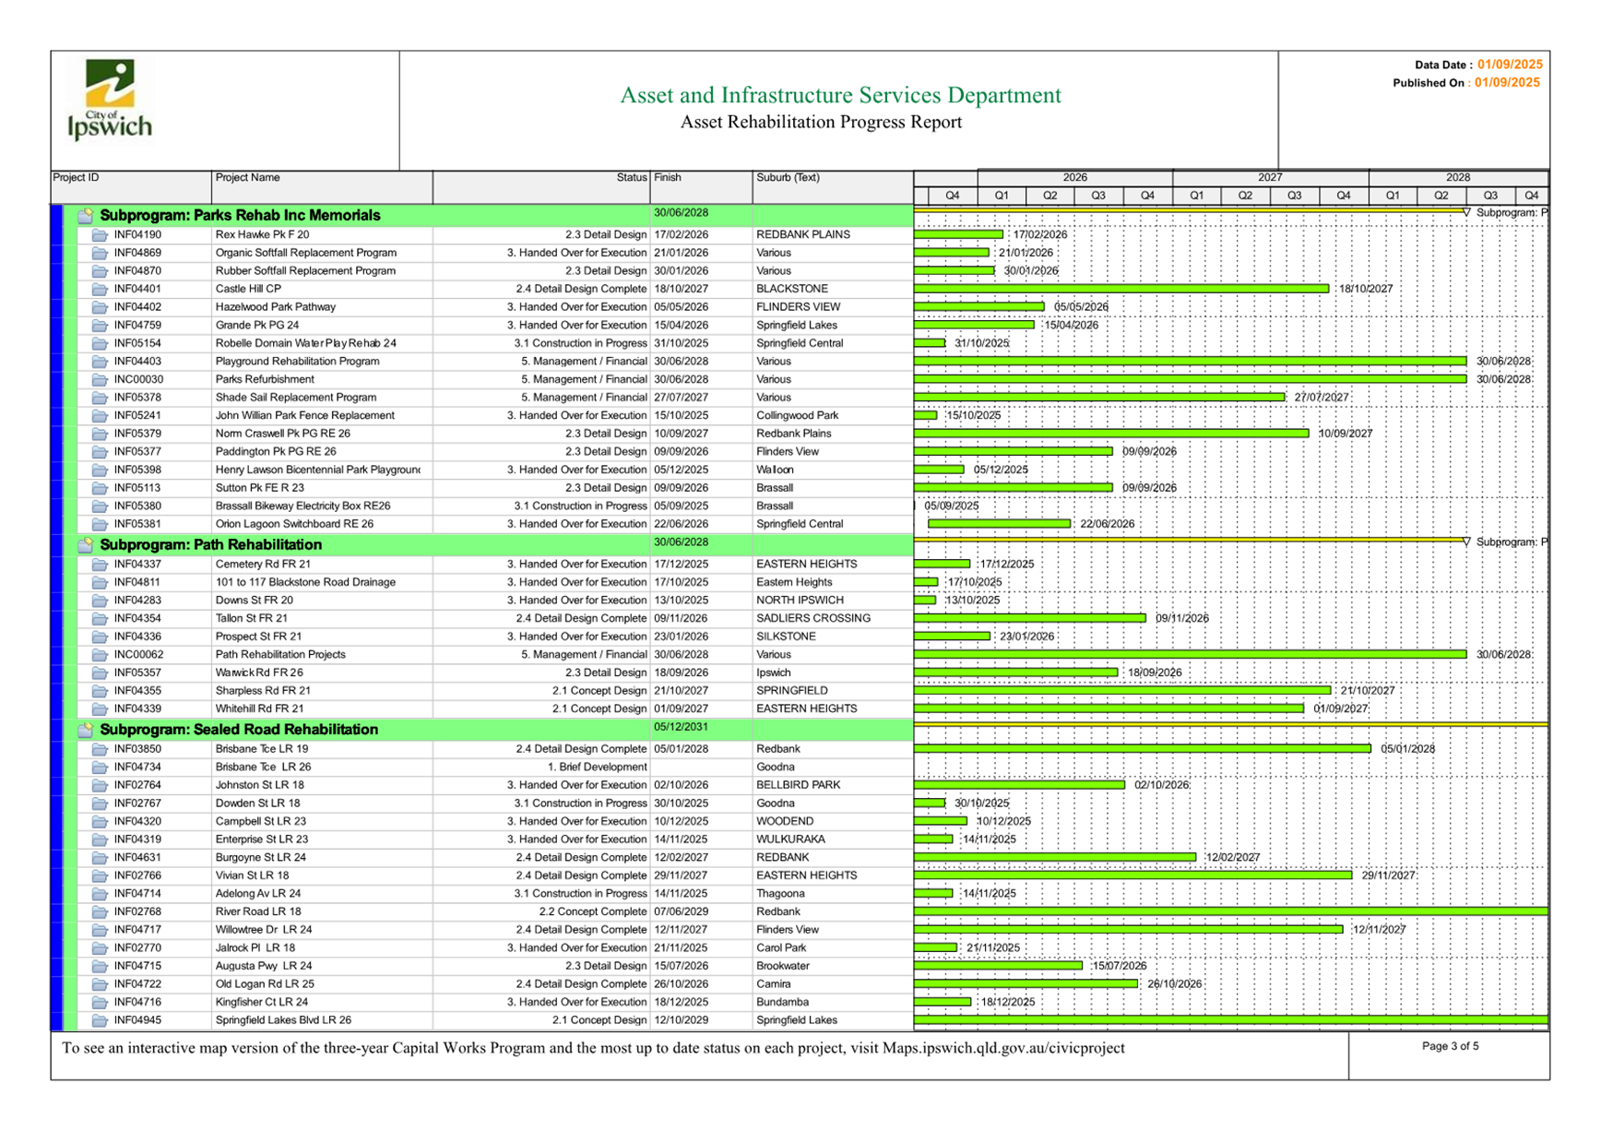Click the 2026 year header in the timeline

point(1074,178)
